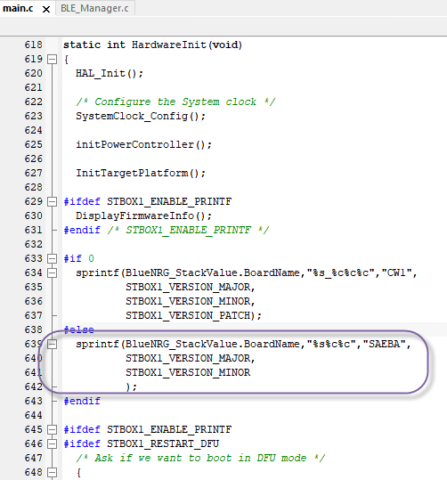Click the '#else' directive on line 638
Viewport: 447px width, 480px height.
click(78, 329)
